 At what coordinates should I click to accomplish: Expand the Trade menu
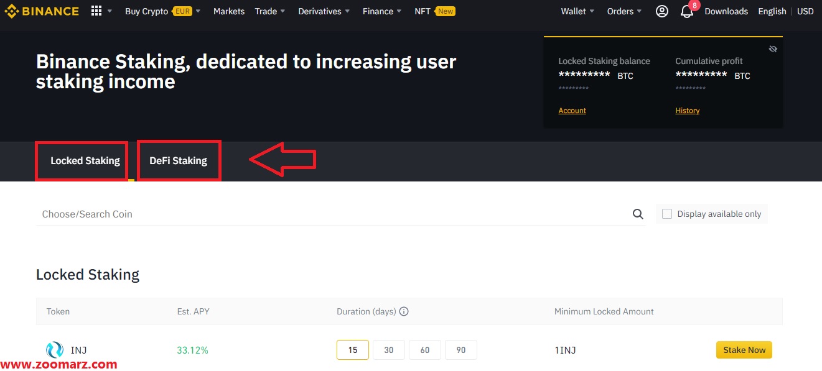pyautogui.click(x=270, y=11)
